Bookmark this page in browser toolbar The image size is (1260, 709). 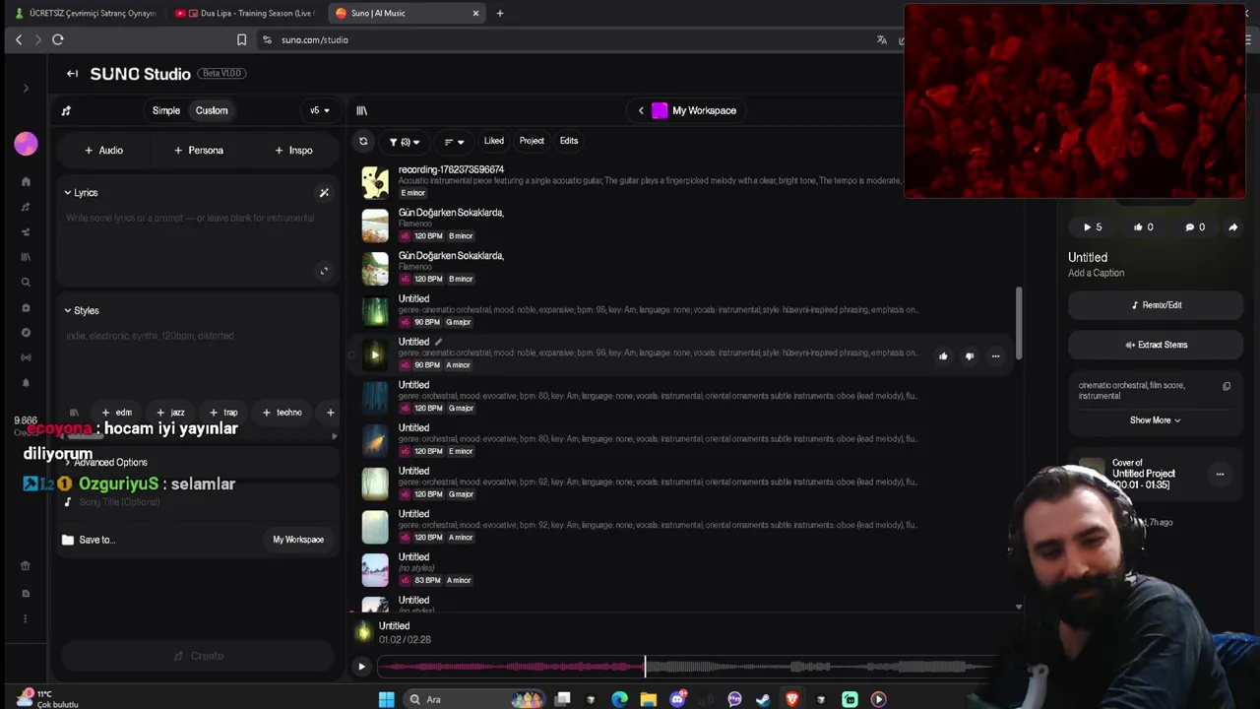[x=241, y=39]
